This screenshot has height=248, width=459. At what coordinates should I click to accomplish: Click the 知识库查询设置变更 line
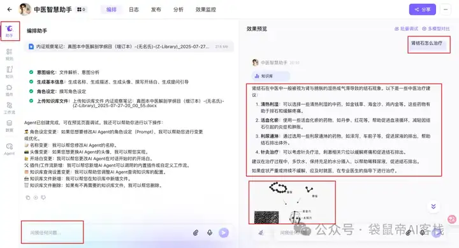click(96, 172)
